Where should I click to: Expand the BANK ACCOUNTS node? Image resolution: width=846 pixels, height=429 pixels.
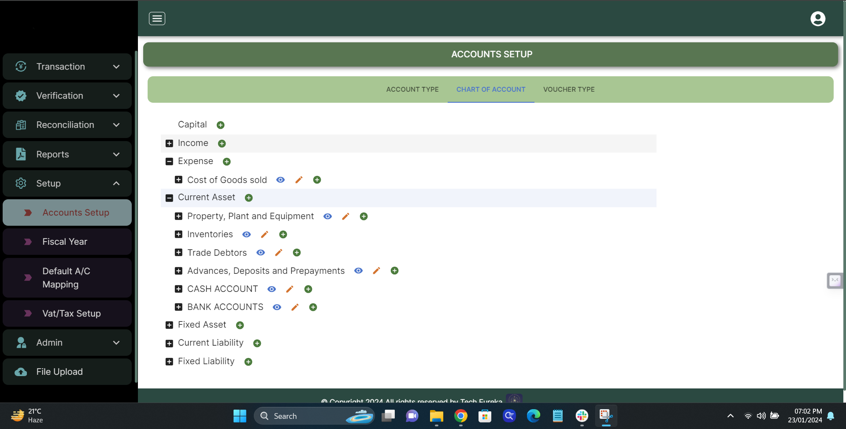coord(178,307)
